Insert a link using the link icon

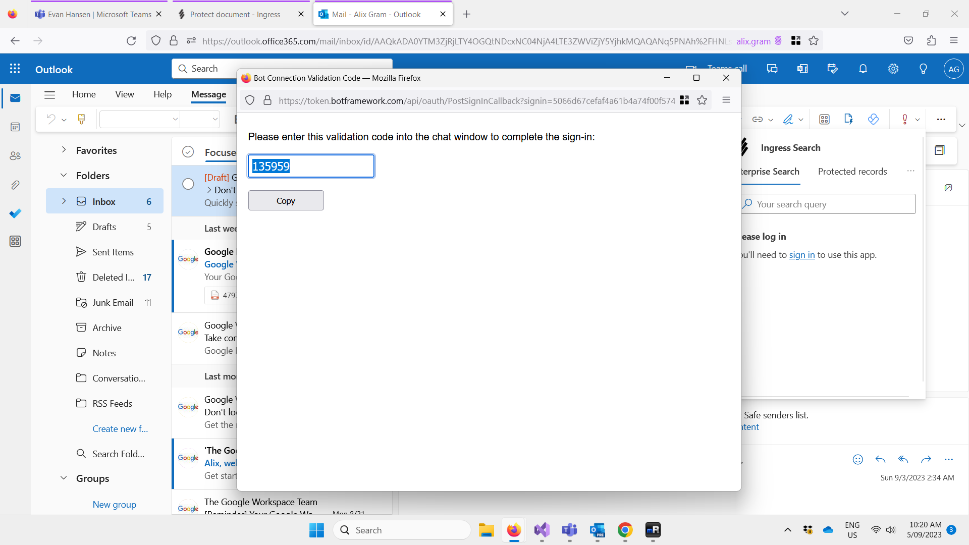pos(758,119)
